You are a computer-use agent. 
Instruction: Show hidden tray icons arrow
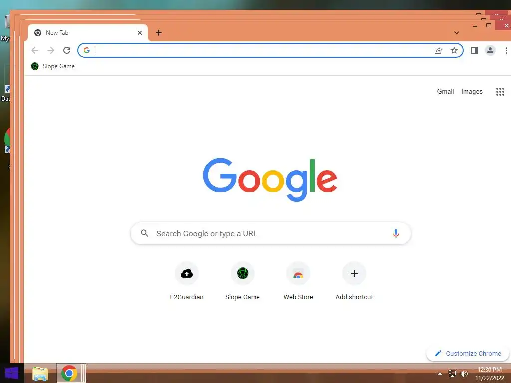[x=440, y=374]
